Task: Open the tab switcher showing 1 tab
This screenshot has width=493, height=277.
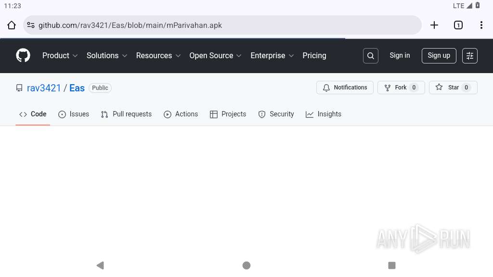Action: coord(458,25)
